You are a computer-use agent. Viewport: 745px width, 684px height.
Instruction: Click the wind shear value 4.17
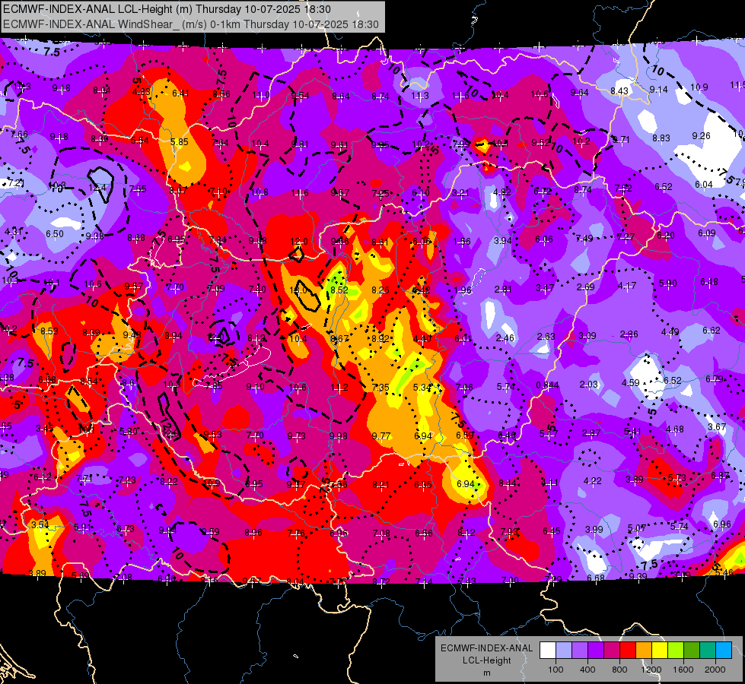tap(627, 286)
